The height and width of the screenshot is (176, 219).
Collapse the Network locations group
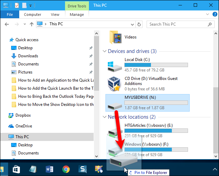pyautogui.click(x=104, y=117)
